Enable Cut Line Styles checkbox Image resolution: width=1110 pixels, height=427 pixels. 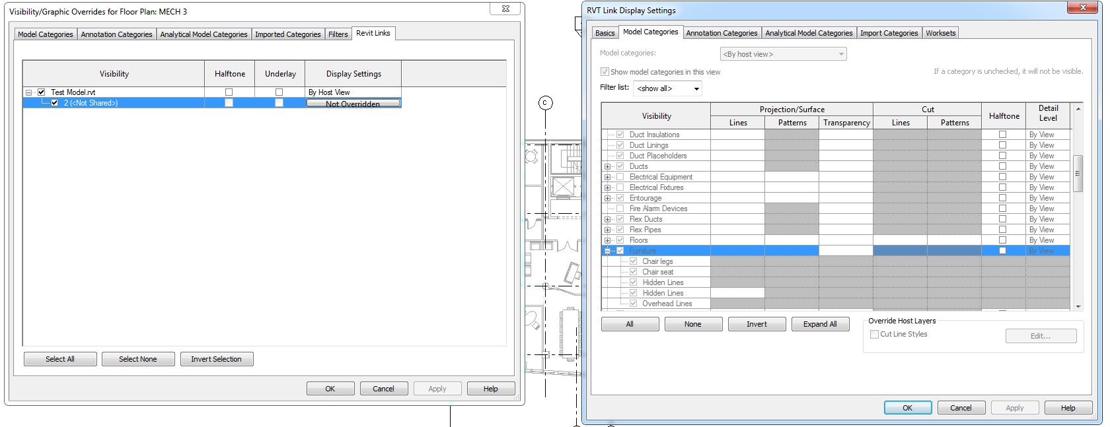point(875,335)
